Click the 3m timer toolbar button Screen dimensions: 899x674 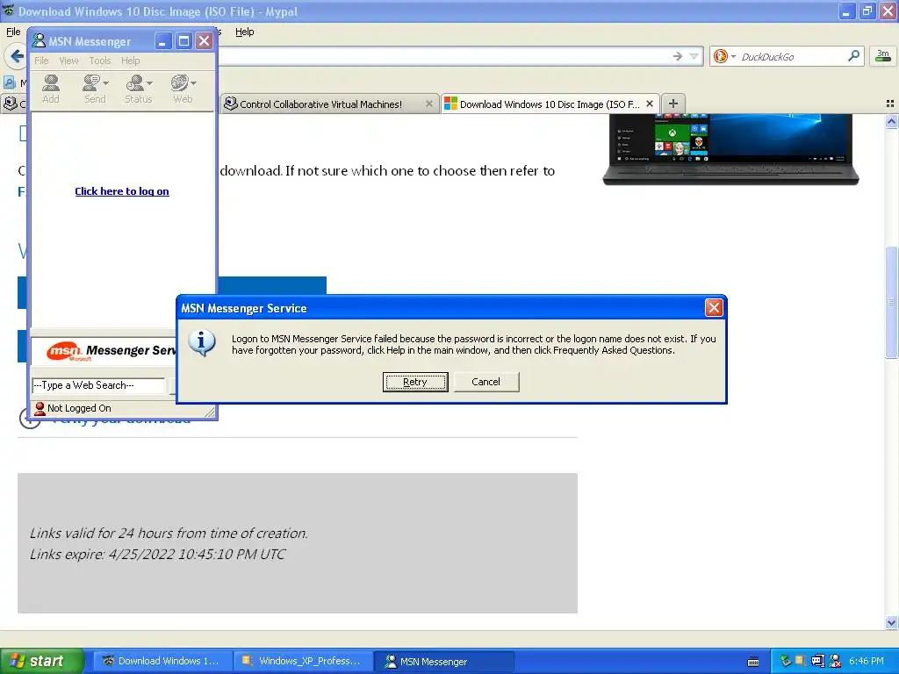[883, 56]
